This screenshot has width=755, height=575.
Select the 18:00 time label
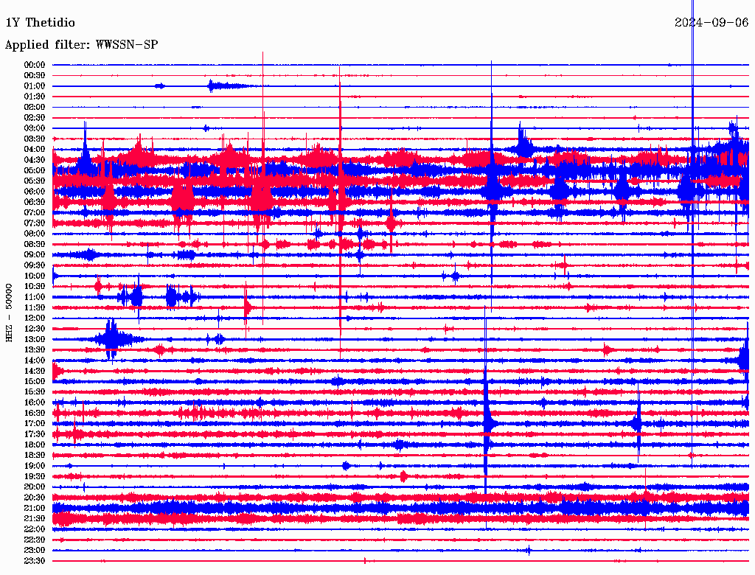click(x=35, y=445)
